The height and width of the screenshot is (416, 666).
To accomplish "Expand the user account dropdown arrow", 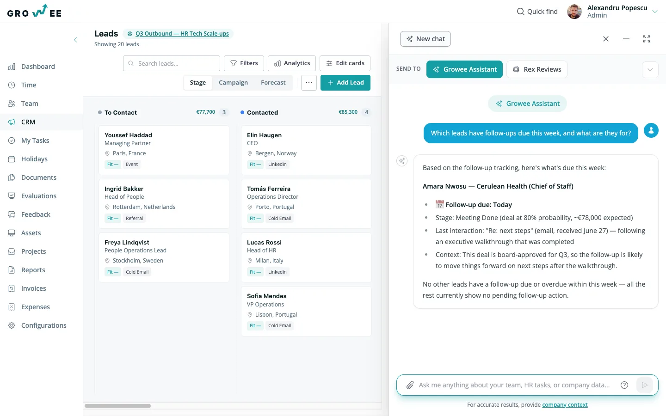I will [x=655, y=12].
